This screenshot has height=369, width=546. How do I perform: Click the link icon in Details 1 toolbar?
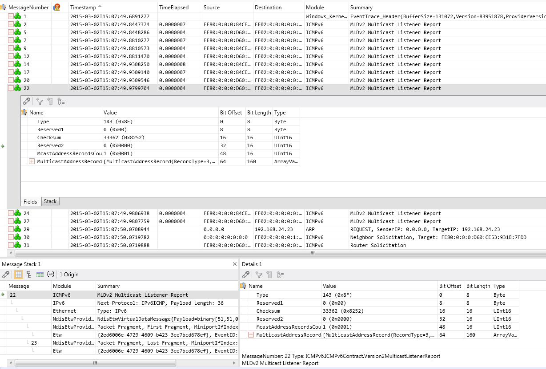(246, 275)
